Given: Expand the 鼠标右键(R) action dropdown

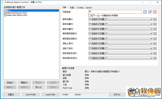Looking at the screenshot, I should coord(120,24).
